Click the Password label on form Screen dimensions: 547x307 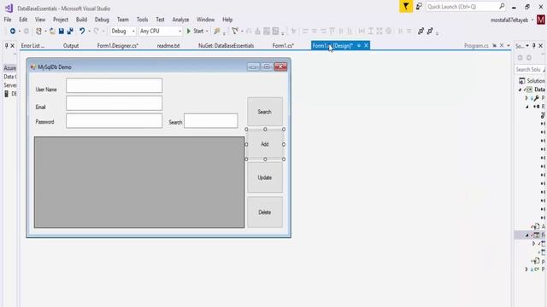(44, 122)
